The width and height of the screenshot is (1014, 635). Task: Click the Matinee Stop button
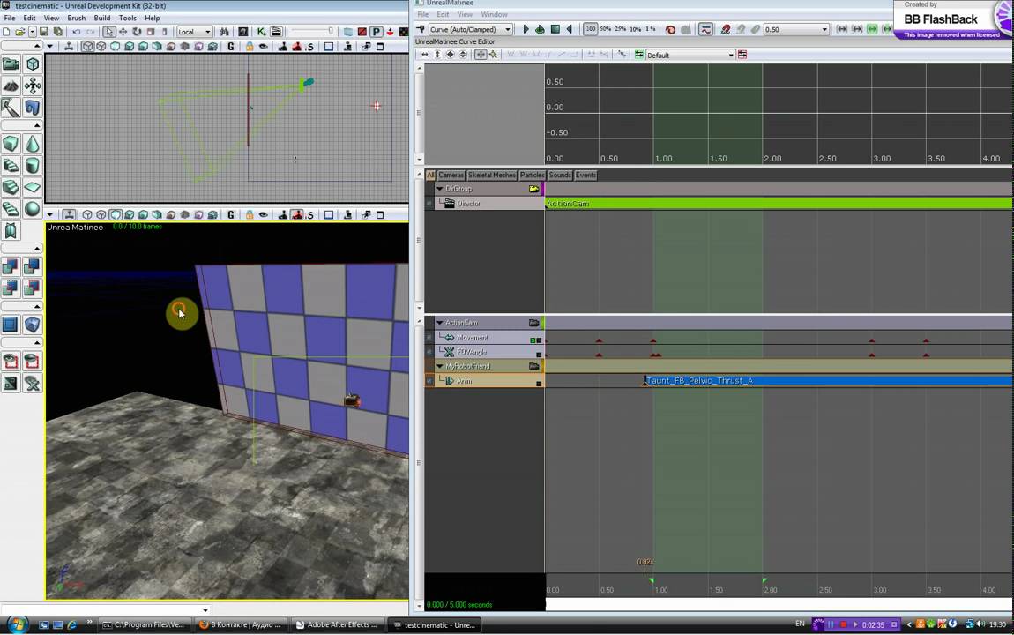point(555,29)
